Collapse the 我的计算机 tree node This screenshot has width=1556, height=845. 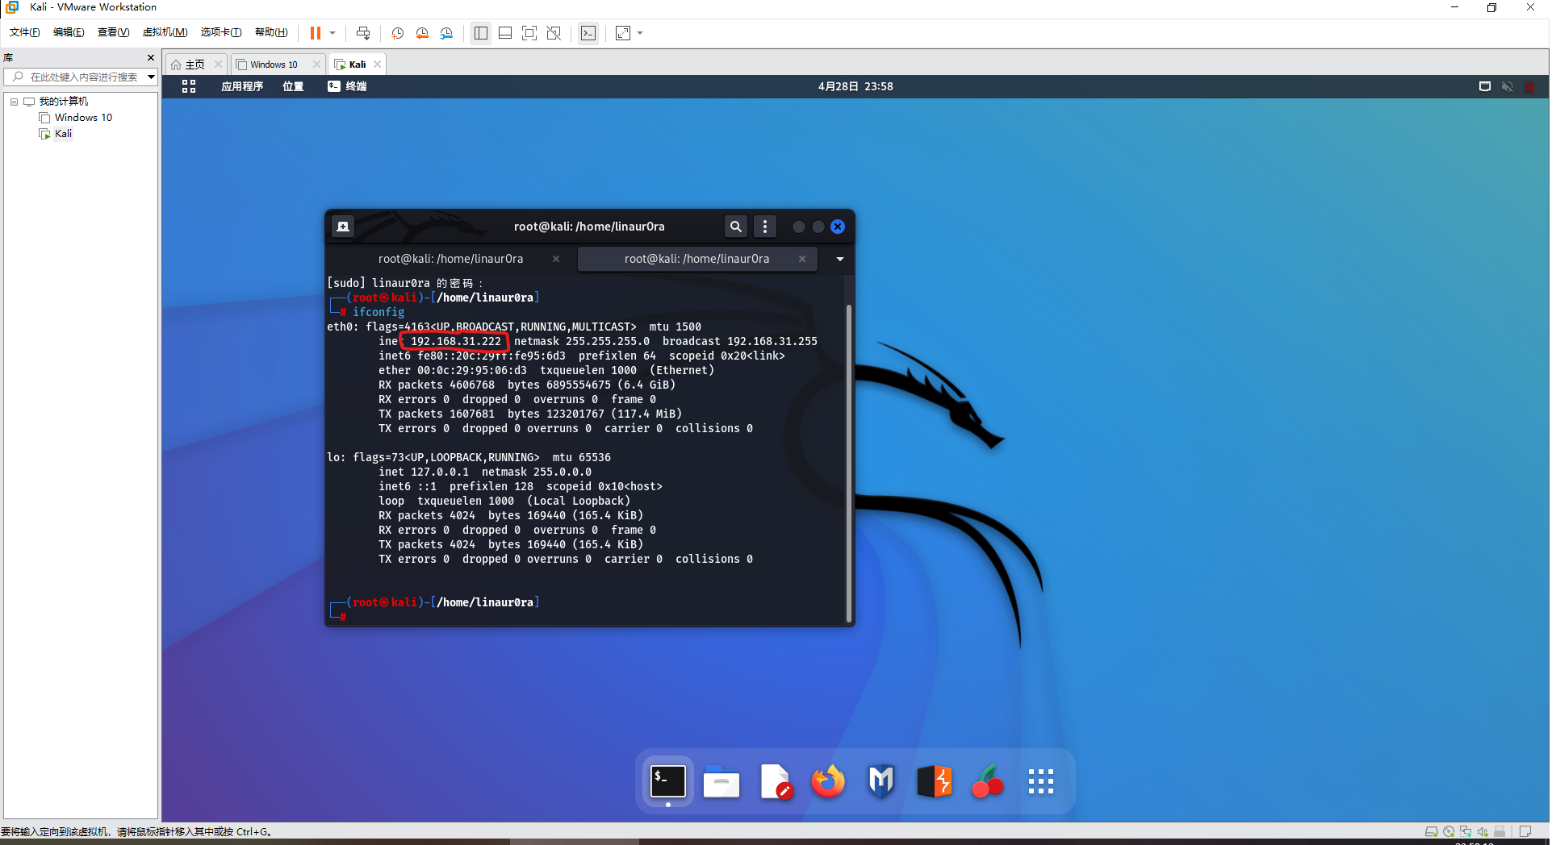tap(14, 102)
